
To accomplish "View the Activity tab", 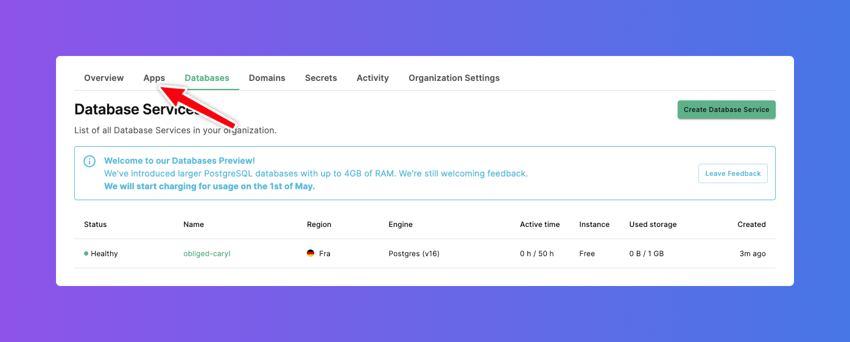I will (x=373, y=78).
